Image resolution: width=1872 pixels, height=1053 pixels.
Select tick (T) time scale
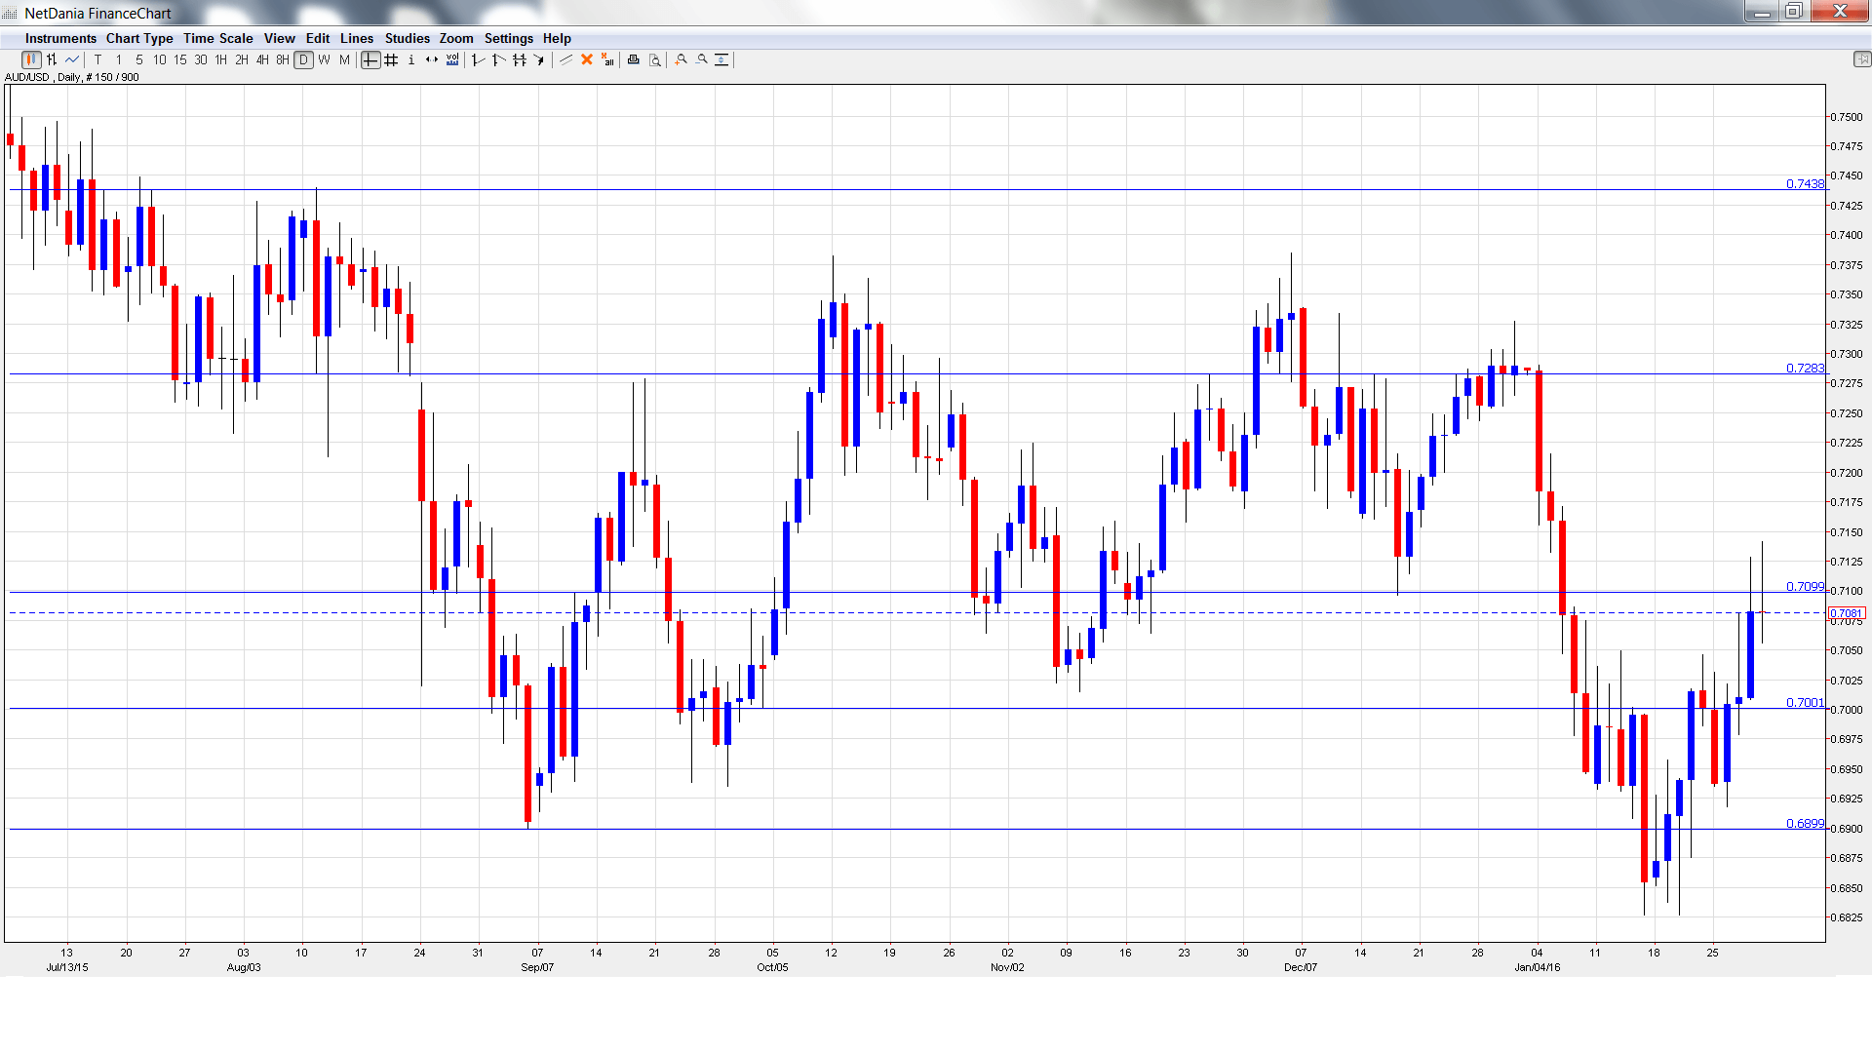pyautogui.click(x=98, y=60)
